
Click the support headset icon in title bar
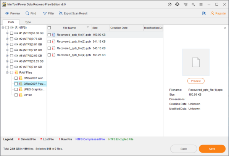click(x=177, y=4)
